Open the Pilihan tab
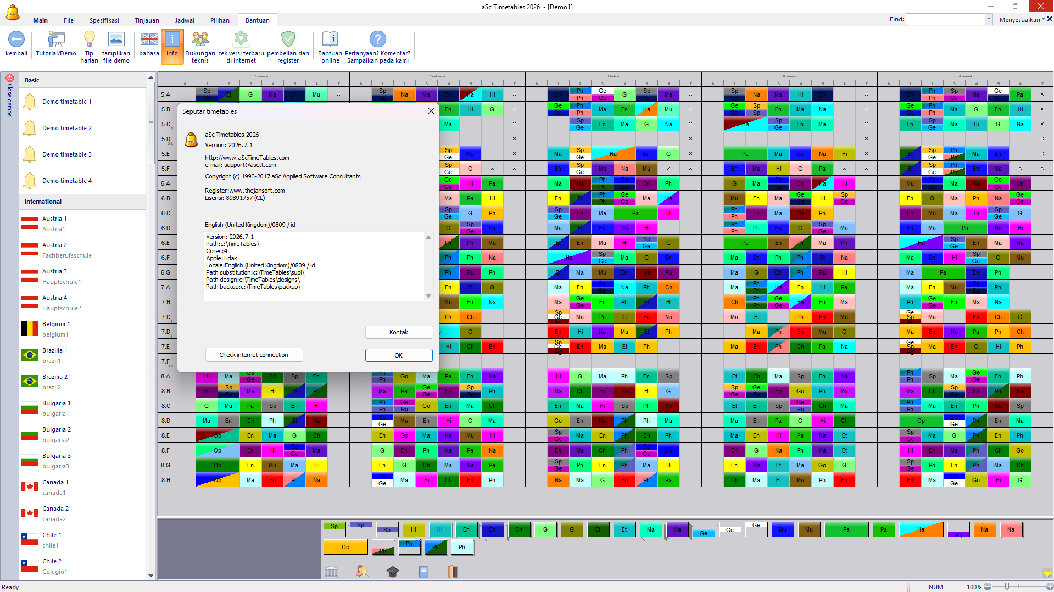Image resolution: width=1054 pixels, height=592 pixels. (x=220, y=20)
